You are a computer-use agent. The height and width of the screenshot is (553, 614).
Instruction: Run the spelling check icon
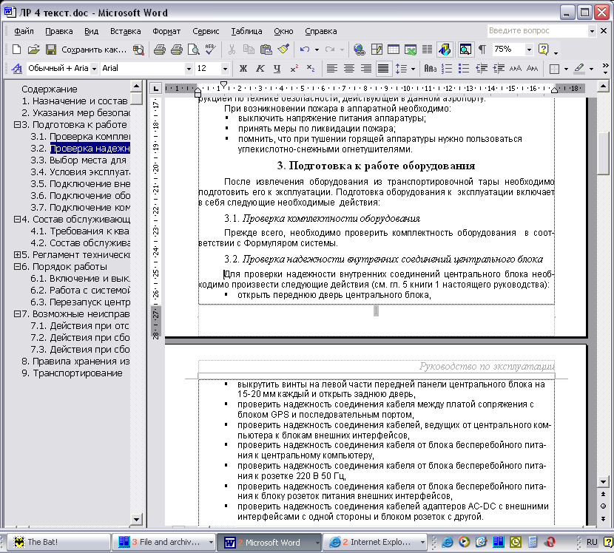(x=210, y=50)
